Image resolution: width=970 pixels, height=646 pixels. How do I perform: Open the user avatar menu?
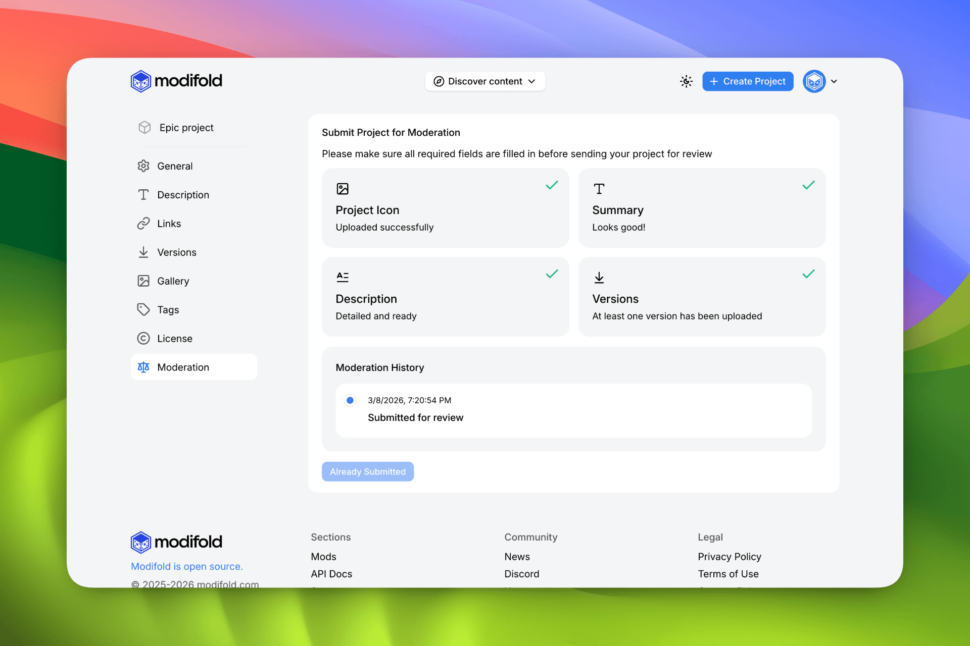coord(814,81)
